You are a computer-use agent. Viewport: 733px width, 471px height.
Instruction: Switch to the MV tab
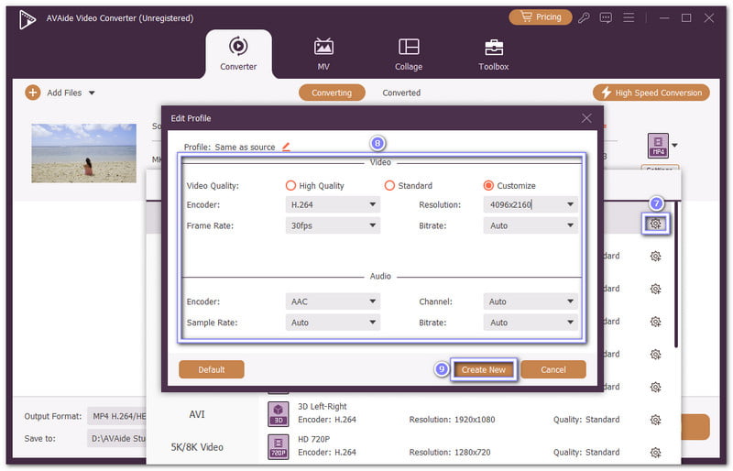point(323,54)
